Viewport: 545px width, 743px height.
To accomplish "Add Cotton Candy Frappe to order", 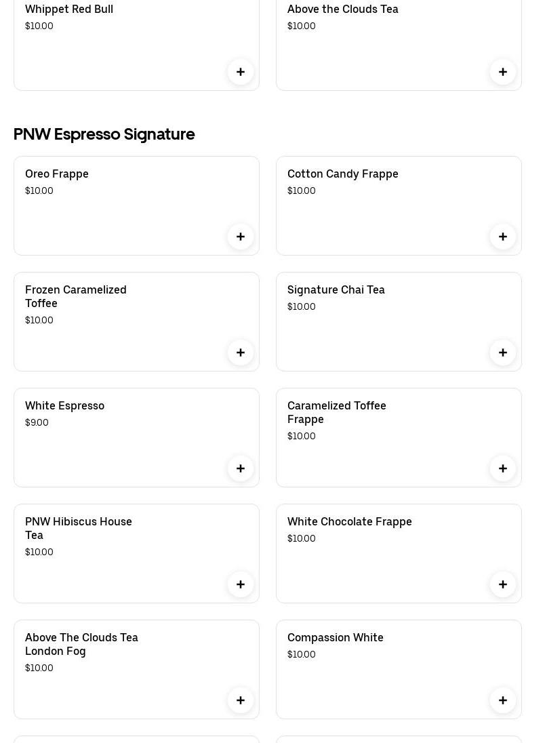I will [503, 237].
